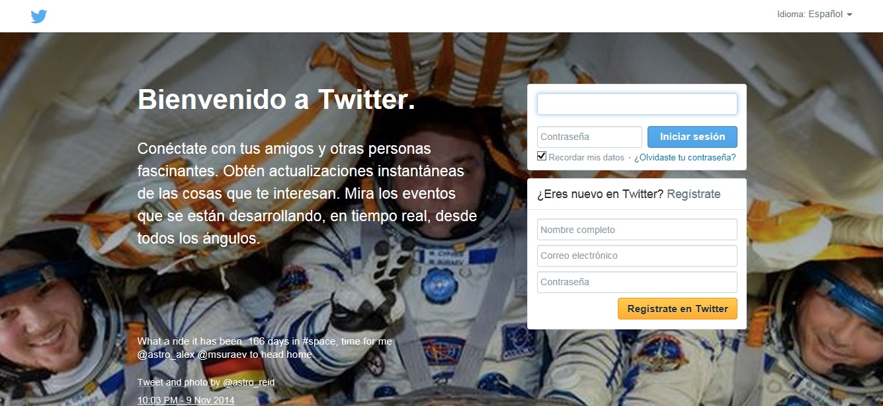Click the Iniciar sesión button
This screenshot has height=406, width=883.
[x=693, y=137]
